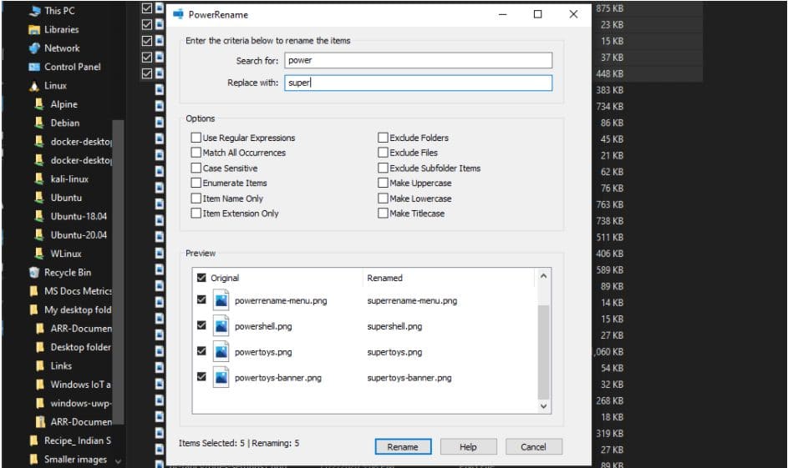The width and height of the screenshot is (788, 468).
Task: Enable Exclude Files checkbox
Action: 383,152
